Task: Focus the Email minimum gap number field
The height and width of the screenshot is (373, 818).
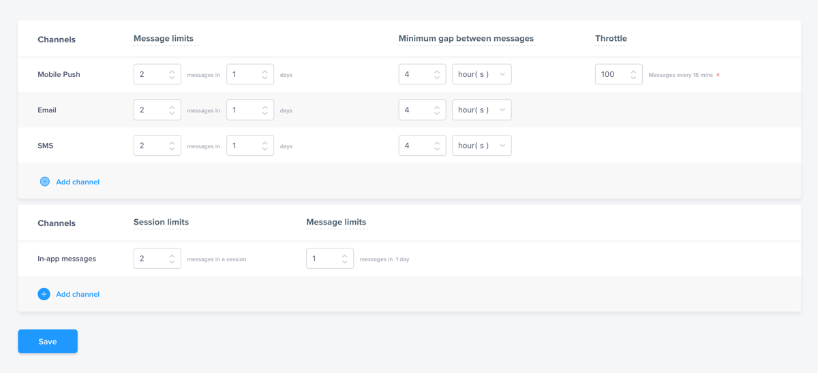Action: pyautogui.click(x=414, y=110)
